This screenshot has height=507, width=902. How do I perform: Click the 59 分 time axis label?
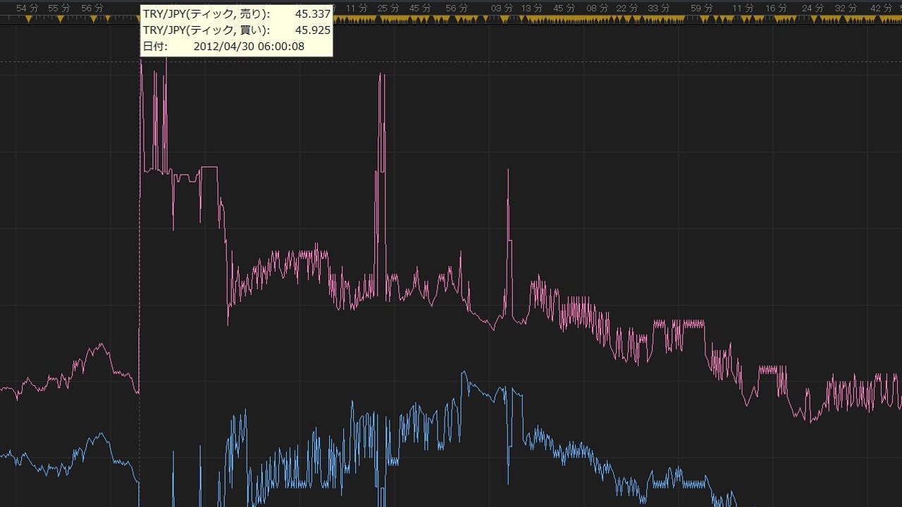pyautogui.click(x=701, y=8)
